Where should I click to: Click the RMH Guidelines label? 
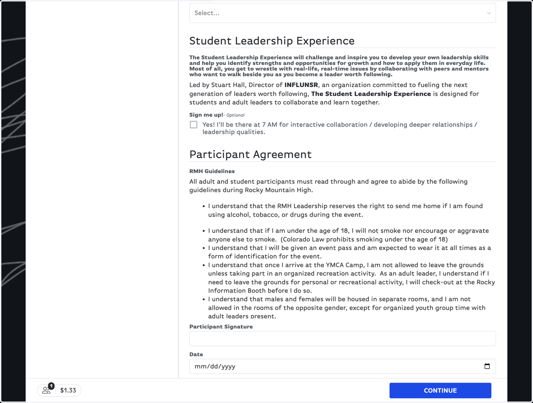[x=212, y=171]
